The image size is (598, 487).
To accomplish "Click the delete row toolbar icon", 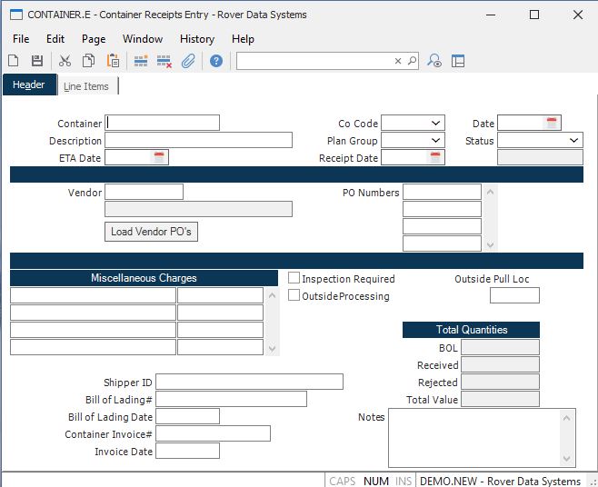I will click(164, 61).
